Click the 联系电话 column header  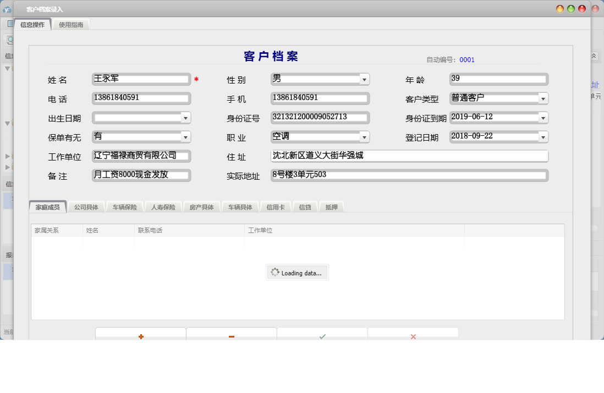click(189, 231)
